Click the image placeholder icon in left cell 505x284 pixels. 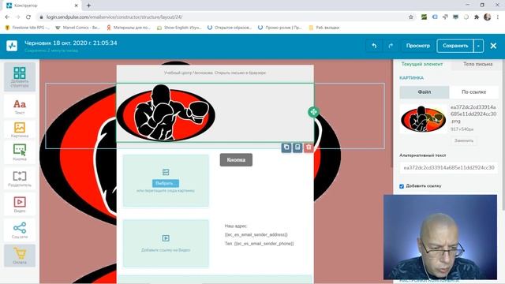(x=166, y=172)
